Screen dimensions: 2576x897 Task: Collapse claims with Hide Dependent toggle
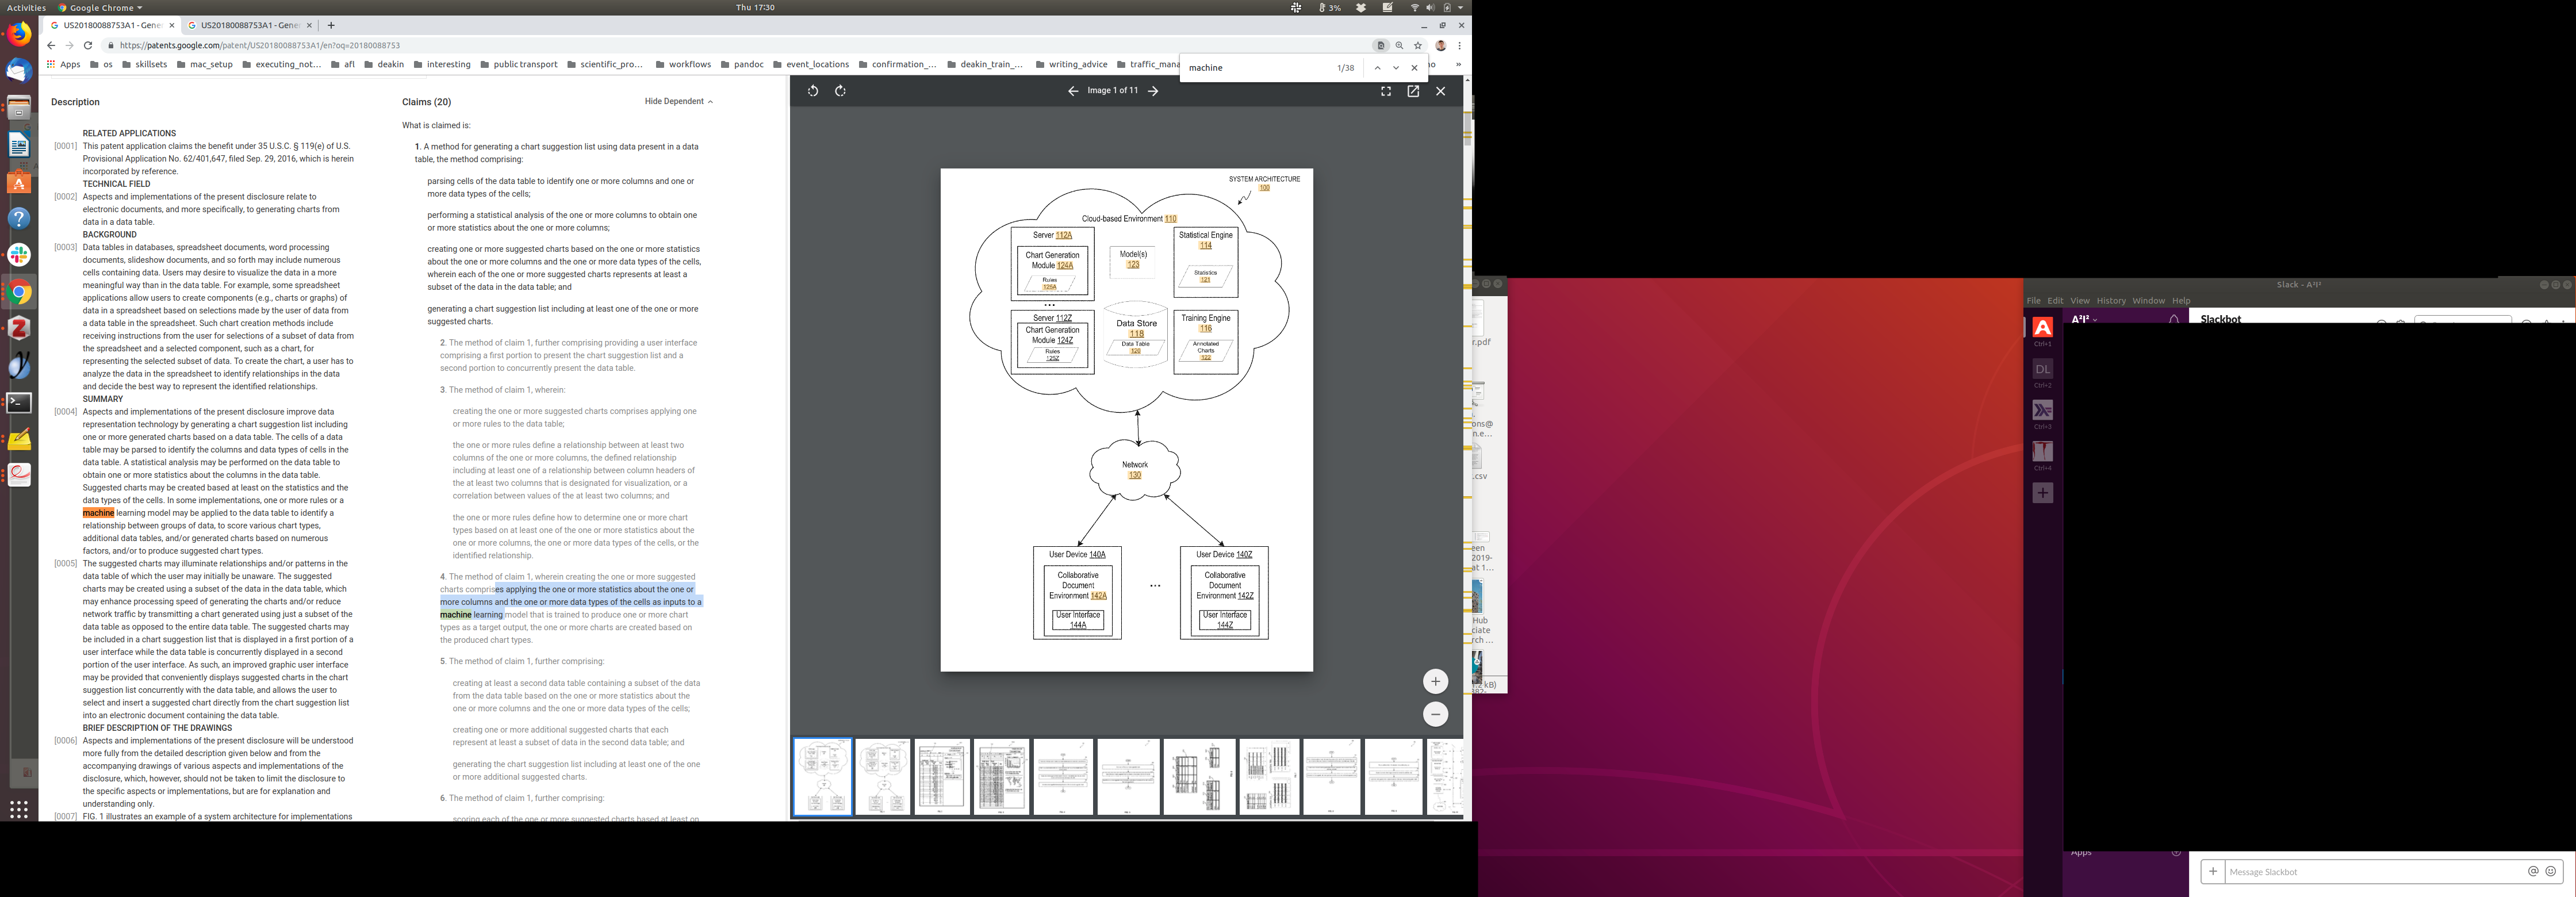tap(679, 101)
